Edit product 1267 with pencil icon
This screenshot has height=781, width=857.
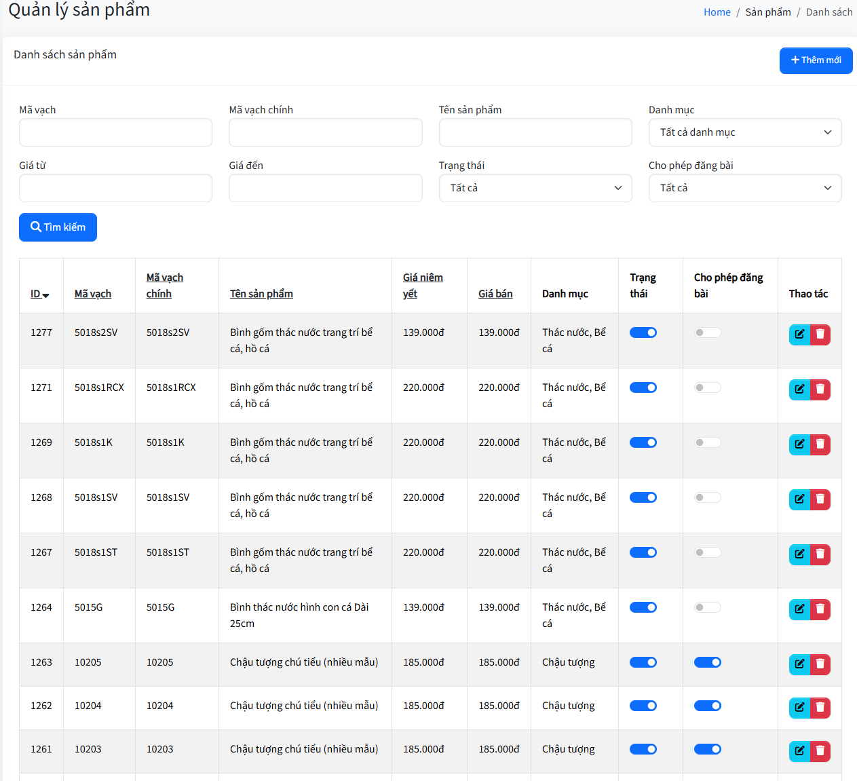[x=799, y=554]
